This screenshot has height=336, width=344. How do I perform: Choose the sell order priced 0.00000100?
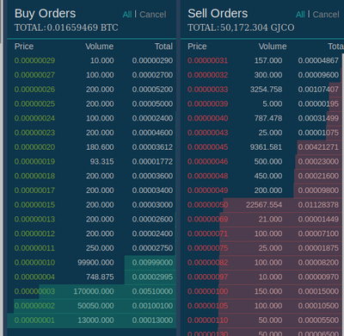click(x=262, y=291)
